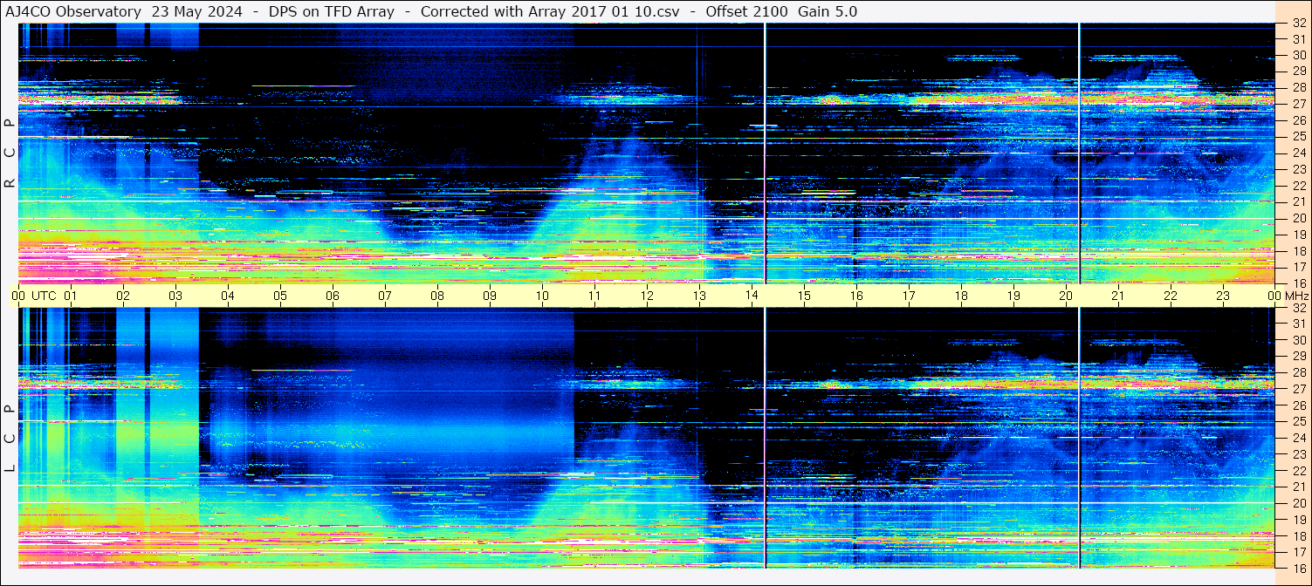Click the RCP axis label of upper spectrogram

tap(10, 153)
